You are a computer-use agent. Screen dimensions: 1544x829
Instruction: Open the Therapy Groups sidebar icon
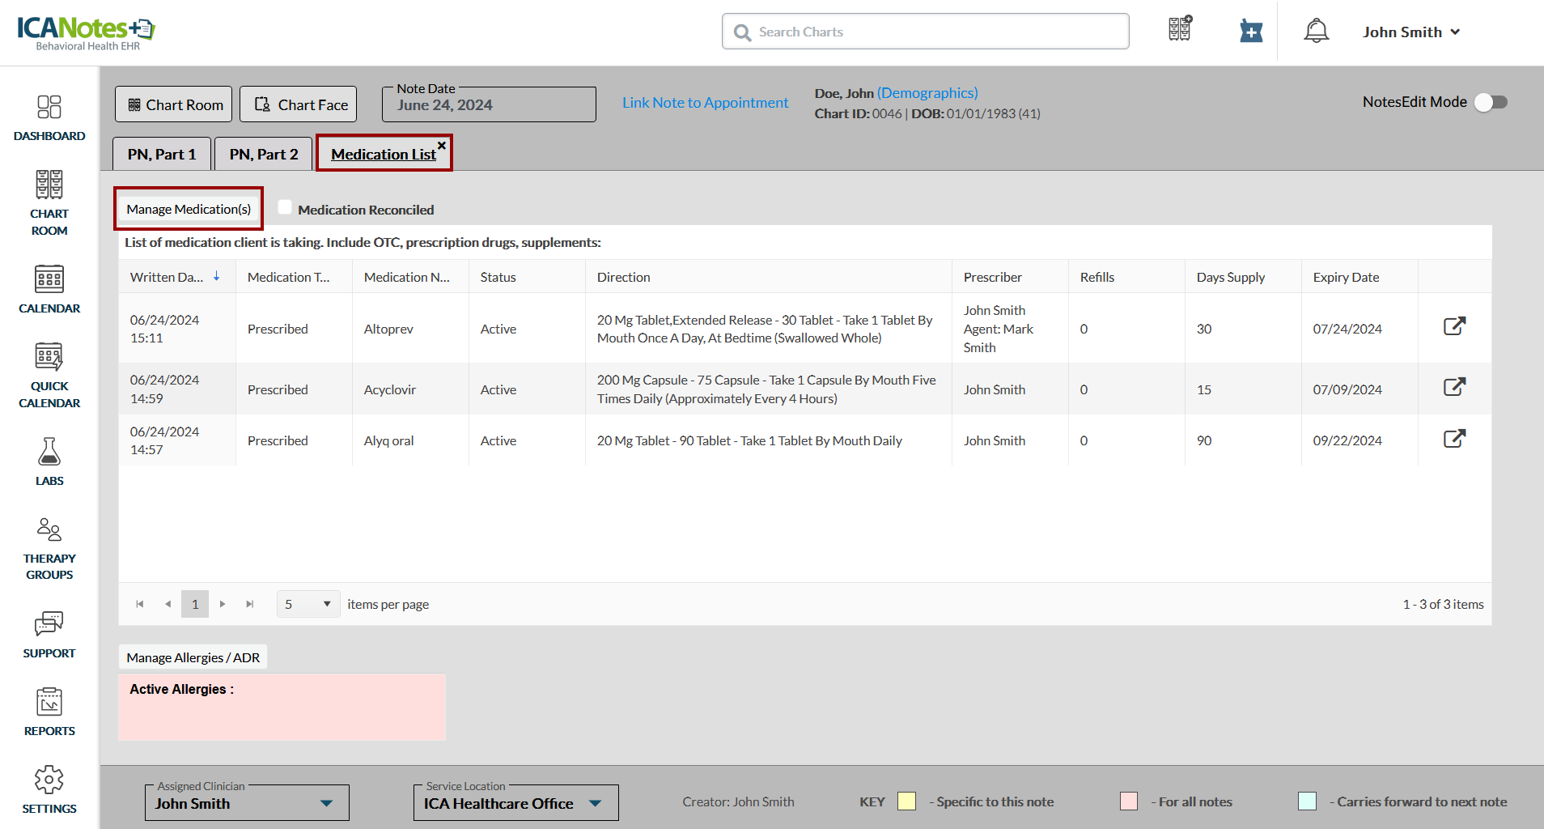point(49,529)
